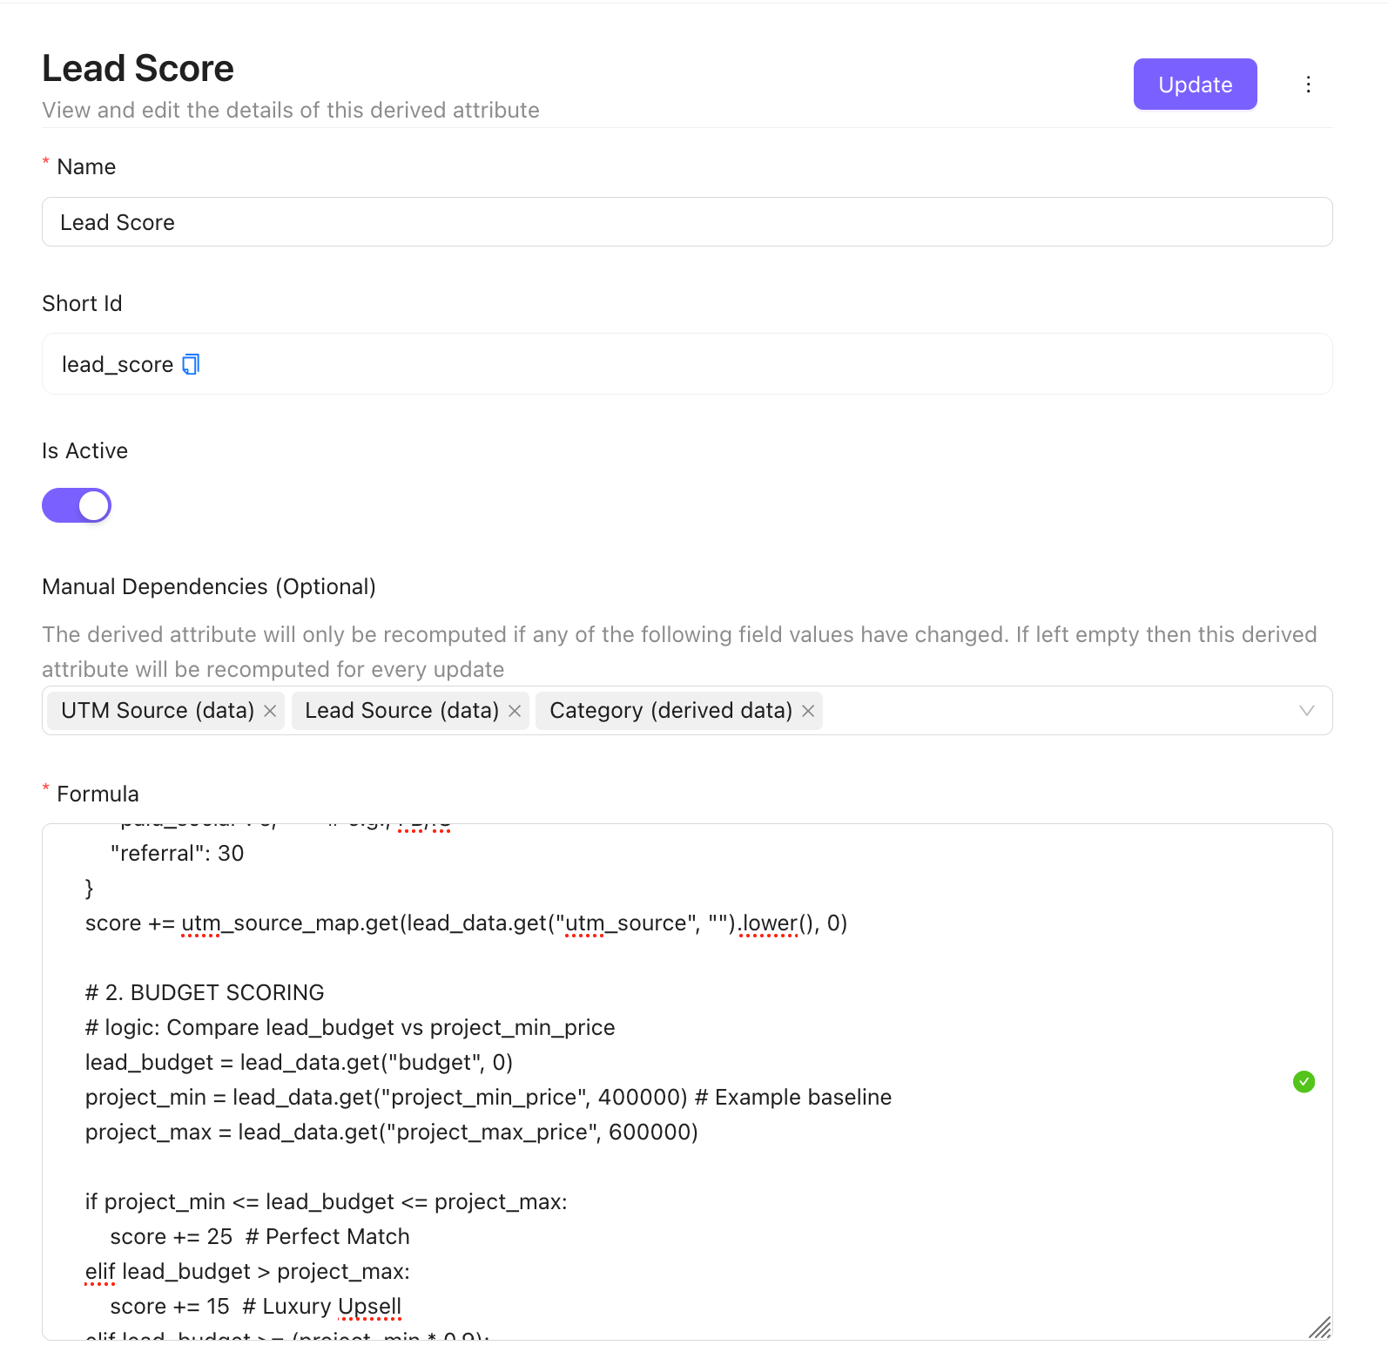Select the Lead Source (data) tag
The width and height of the screenshot is (1388, 1359).
401,711
